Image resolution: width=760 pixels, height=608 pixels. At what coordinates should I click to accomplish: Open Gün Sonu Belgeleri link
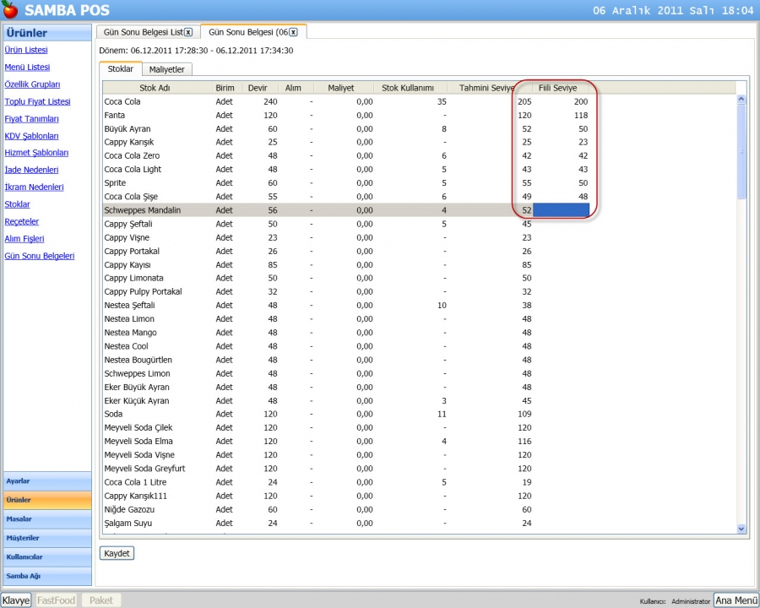(x=39, y=256)
